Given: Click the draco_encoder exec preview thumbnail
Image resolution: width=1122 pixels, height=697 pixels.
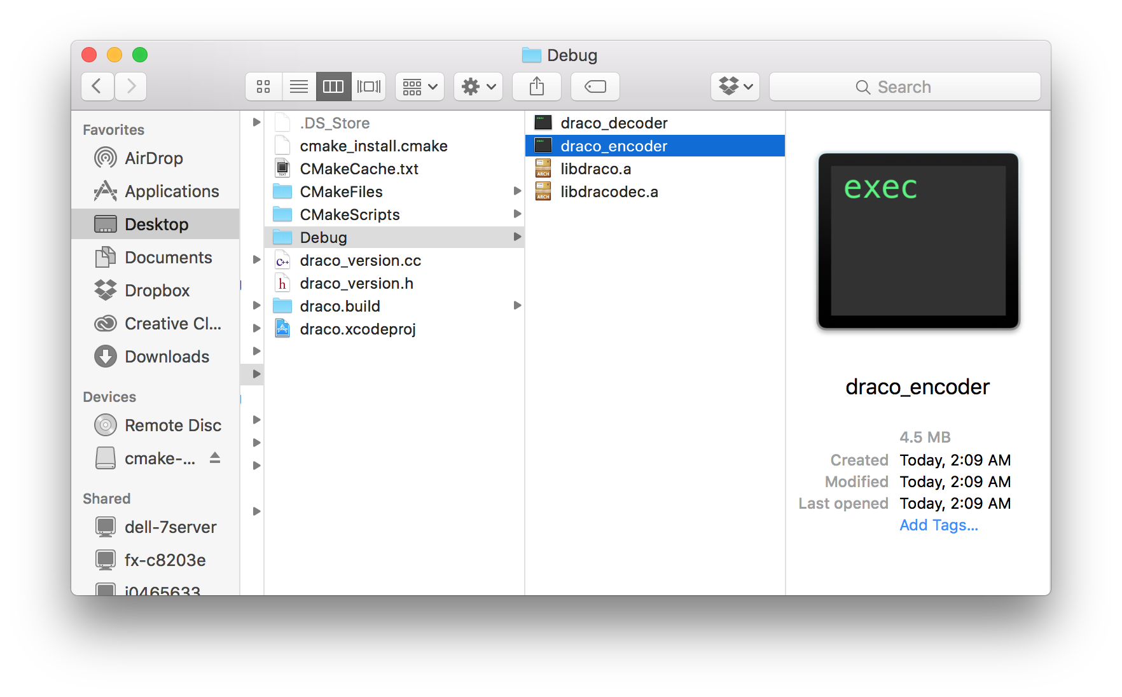Looking at the screenshot, I should [x=918, y=241].
